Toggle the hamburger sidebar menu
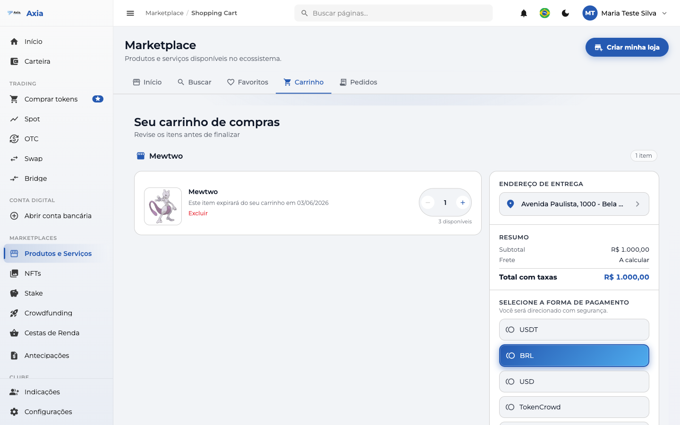 (130, 13)
